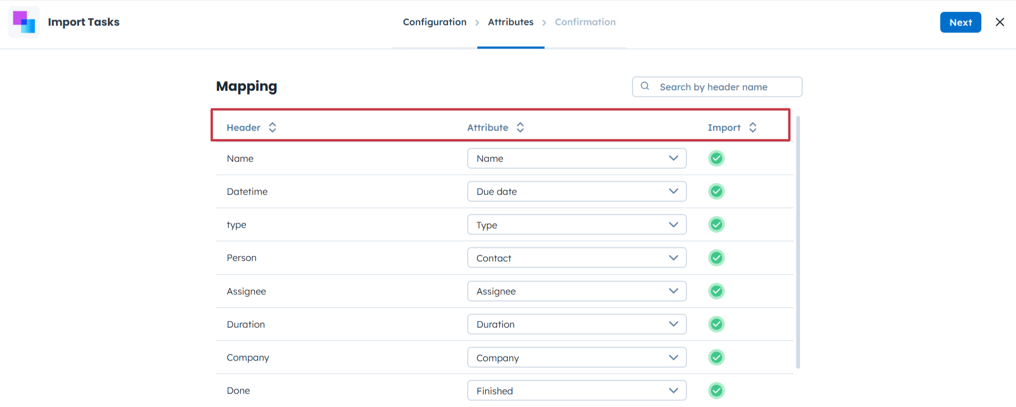The width and height of the screenshot is (1016, 407).
Task: Toggle import checkmark for Company row
Action: coord(716,357)
